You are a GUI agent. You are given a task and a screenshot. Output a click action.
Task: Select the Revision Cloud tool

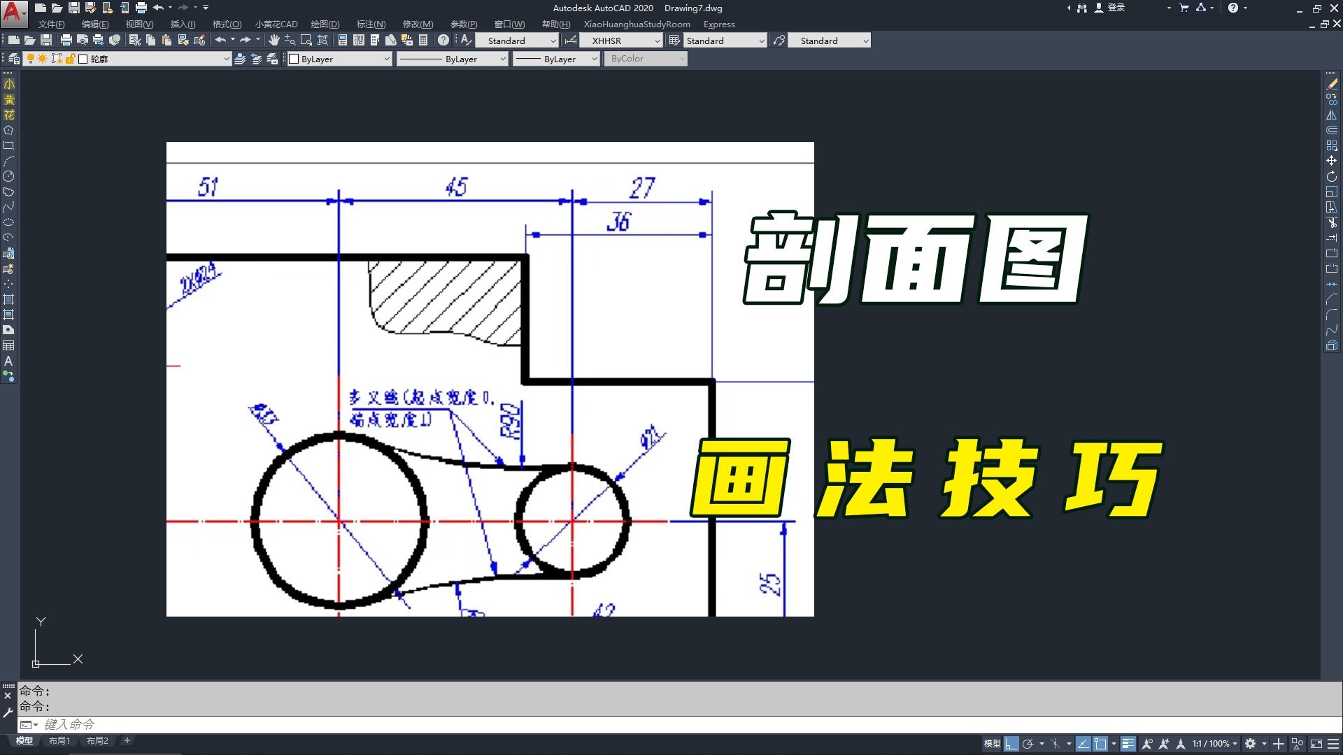click(x=9, y=193)
